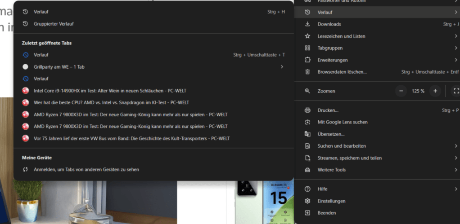Click question mark icon beside Hilfe
Image resolution: width=460 pixels, height=224 pixels.
point(307,189)
